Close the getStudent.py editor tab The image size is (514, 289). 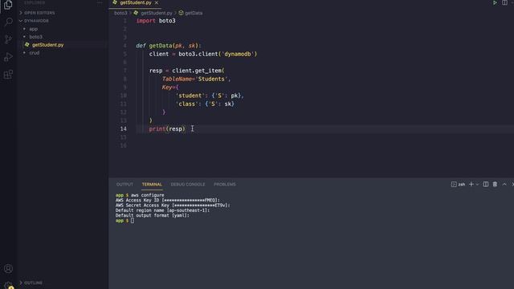pyautogui.click(x=157, y=2)
